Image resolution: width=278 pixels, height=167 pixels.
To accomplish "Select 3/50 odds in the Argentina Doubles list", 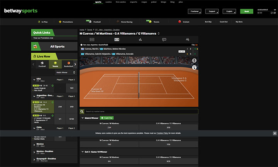I will (x=72, y=107).
